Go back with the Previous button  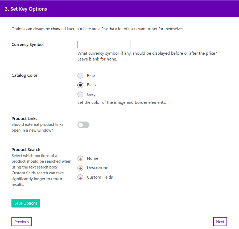coord(22,222)
